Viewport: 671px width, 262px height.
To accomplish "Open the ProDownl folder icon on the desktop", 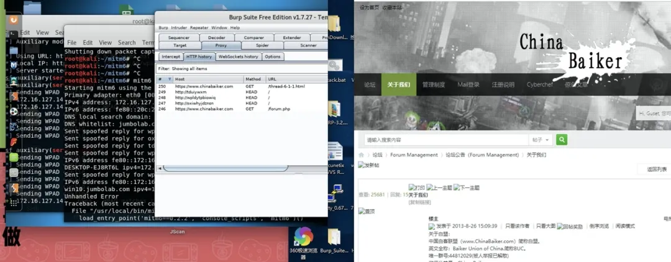I will point(335,28).
